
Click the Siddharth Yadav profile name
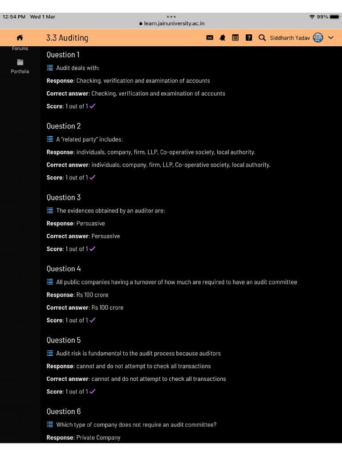(x=289, y=38)
